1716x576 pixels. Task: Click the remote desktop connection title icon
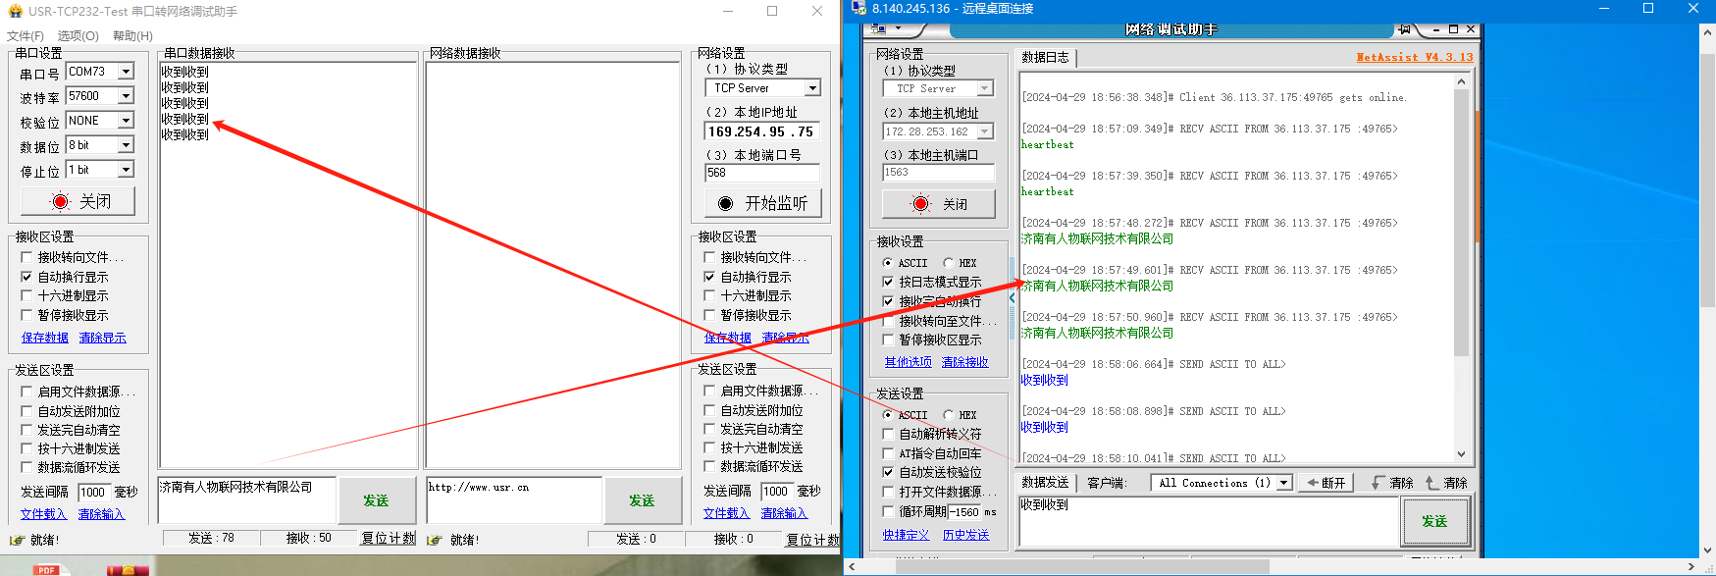coord(859,8)
